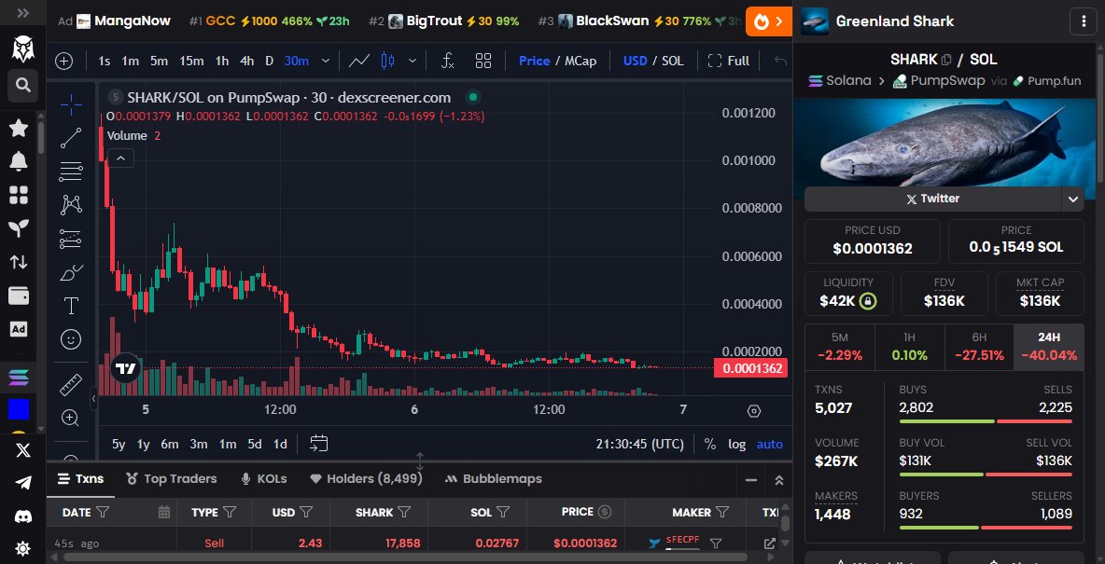This screenshot has height=564, width=1105.
Task: Toggle auto scale on the chart
Action: point(770,445)
